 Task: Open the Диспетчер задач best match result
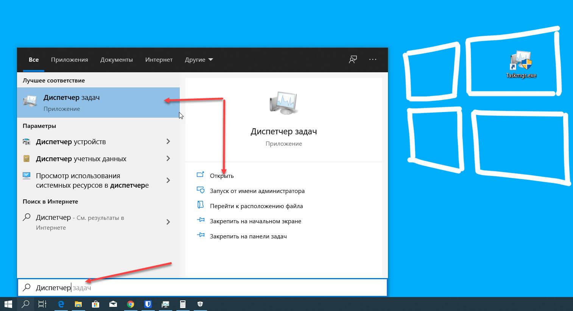tap(98, 103)
